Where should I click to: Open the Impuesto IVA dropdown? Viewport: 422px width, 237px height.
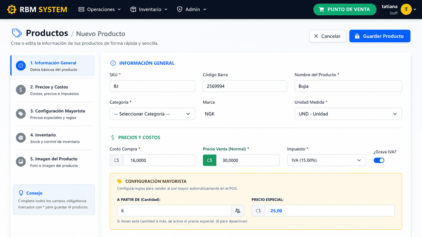click(x=326, y=160)
